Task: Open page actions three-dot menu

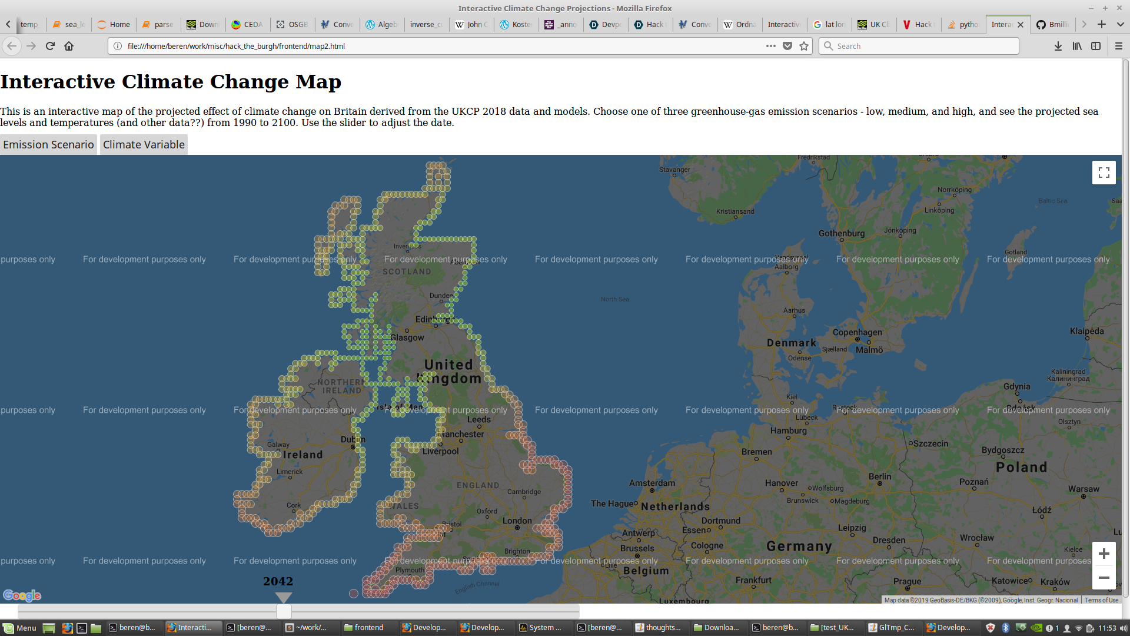Action: [770, 46]
